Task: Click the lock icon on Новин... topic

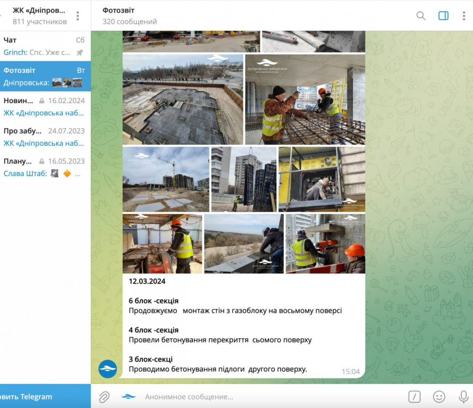Action: (41, 101)
